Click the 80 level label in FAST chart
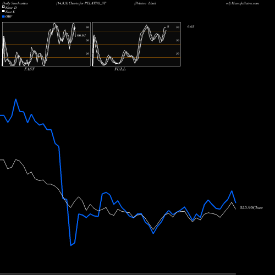 coord(87,27)
